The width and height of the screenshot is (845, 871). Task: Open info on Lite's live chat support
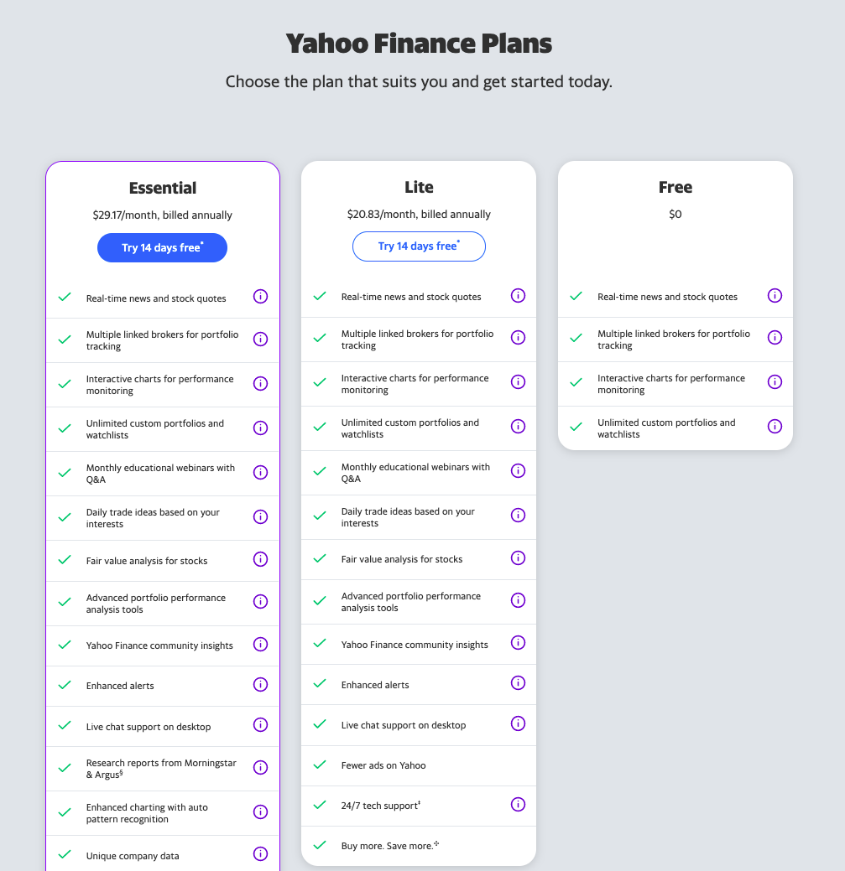coord(518,723)
